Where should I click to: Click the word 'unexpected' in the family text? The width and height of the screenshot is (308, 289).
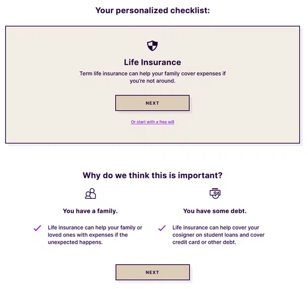63,242
